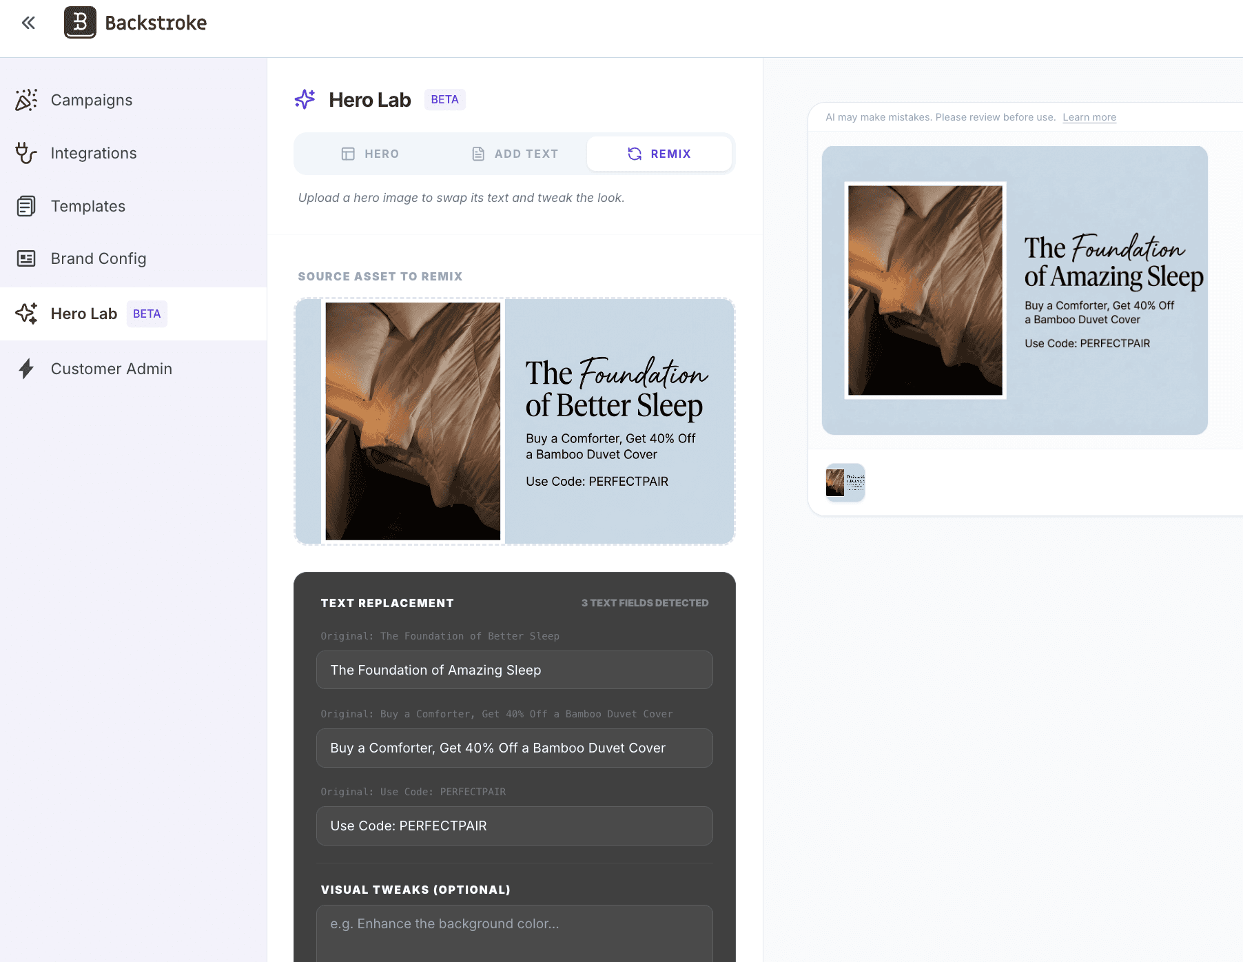
Task: Select Hero Lab in the sidebar
Action: pos(134,314)
